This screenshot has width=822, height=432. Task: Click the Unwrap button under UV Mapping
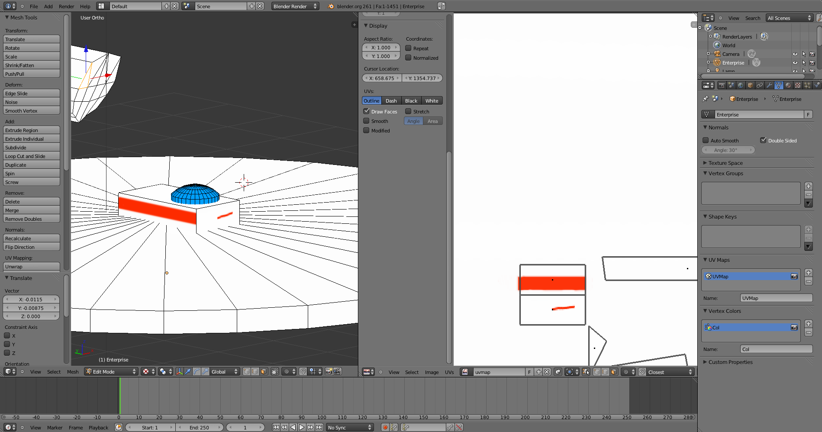coord(32,266)
